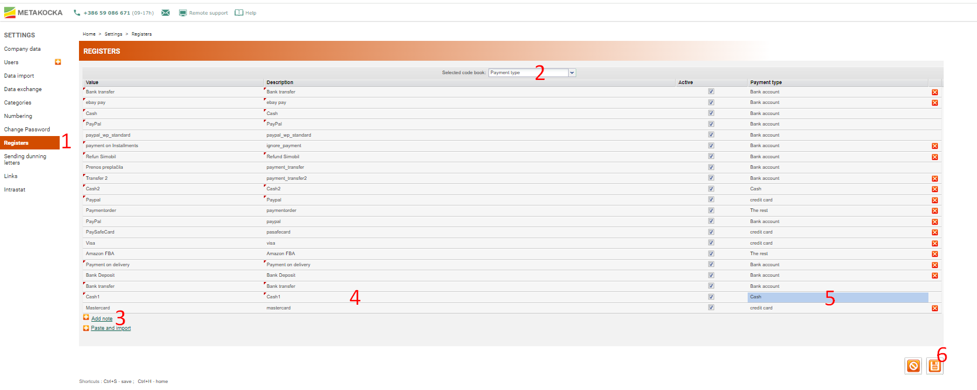Open Intrastat settings
Viewport: 977px width, 390px height.
tap(15, 190)
